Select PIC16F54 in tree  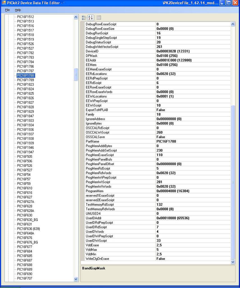tap(24, 175)
